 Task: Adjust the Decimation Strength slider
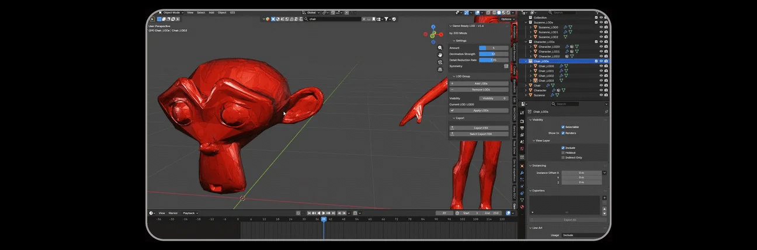point(494,54)
